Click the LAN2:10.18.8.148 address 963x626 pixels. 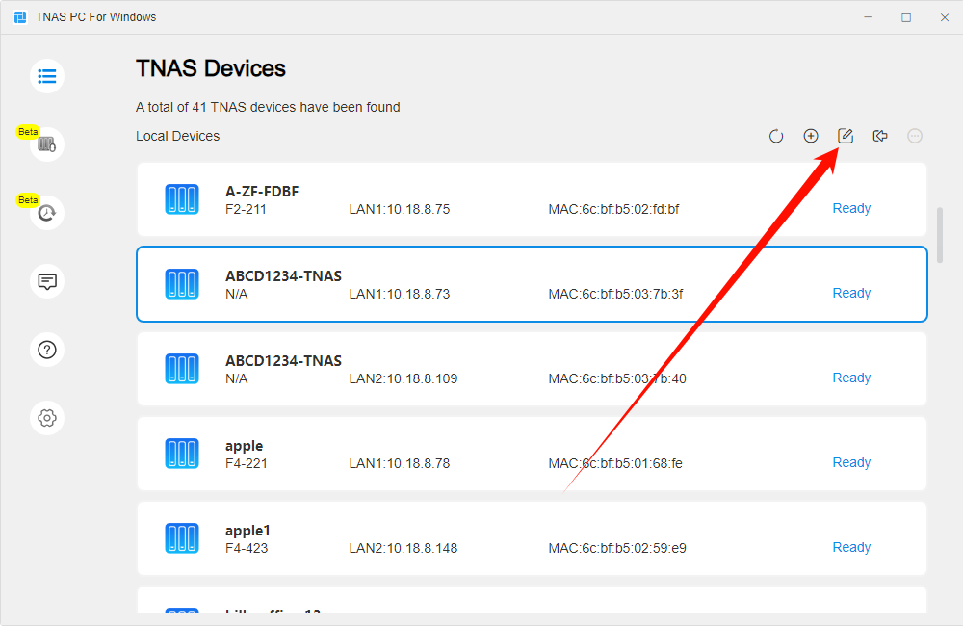click(403, 548)
